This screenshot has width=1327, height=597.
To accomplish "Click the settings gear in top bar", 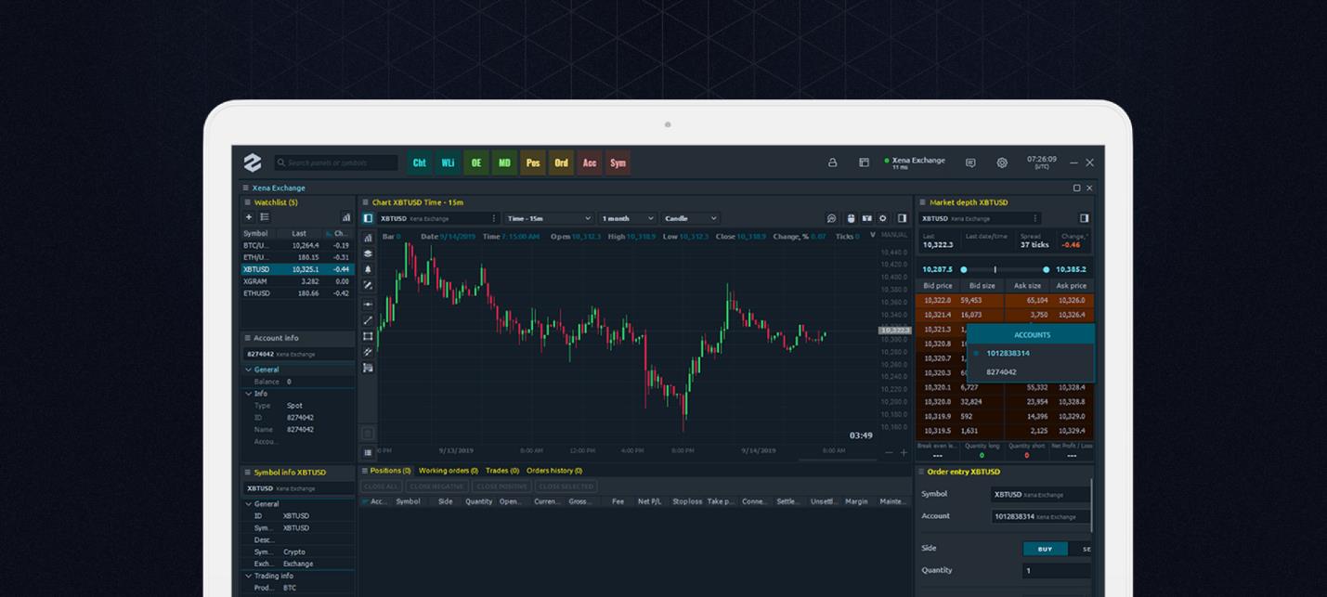I will [x=1002, y=162].
